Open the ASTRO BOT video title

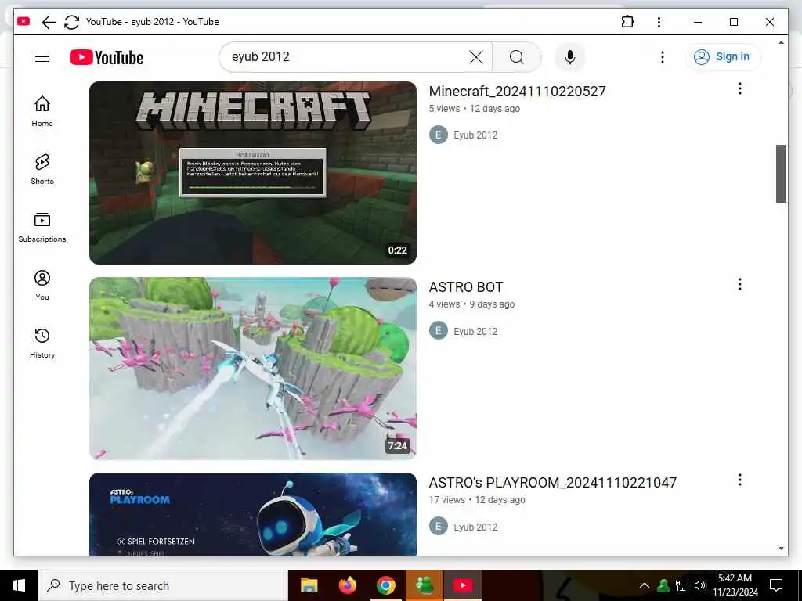466,287
